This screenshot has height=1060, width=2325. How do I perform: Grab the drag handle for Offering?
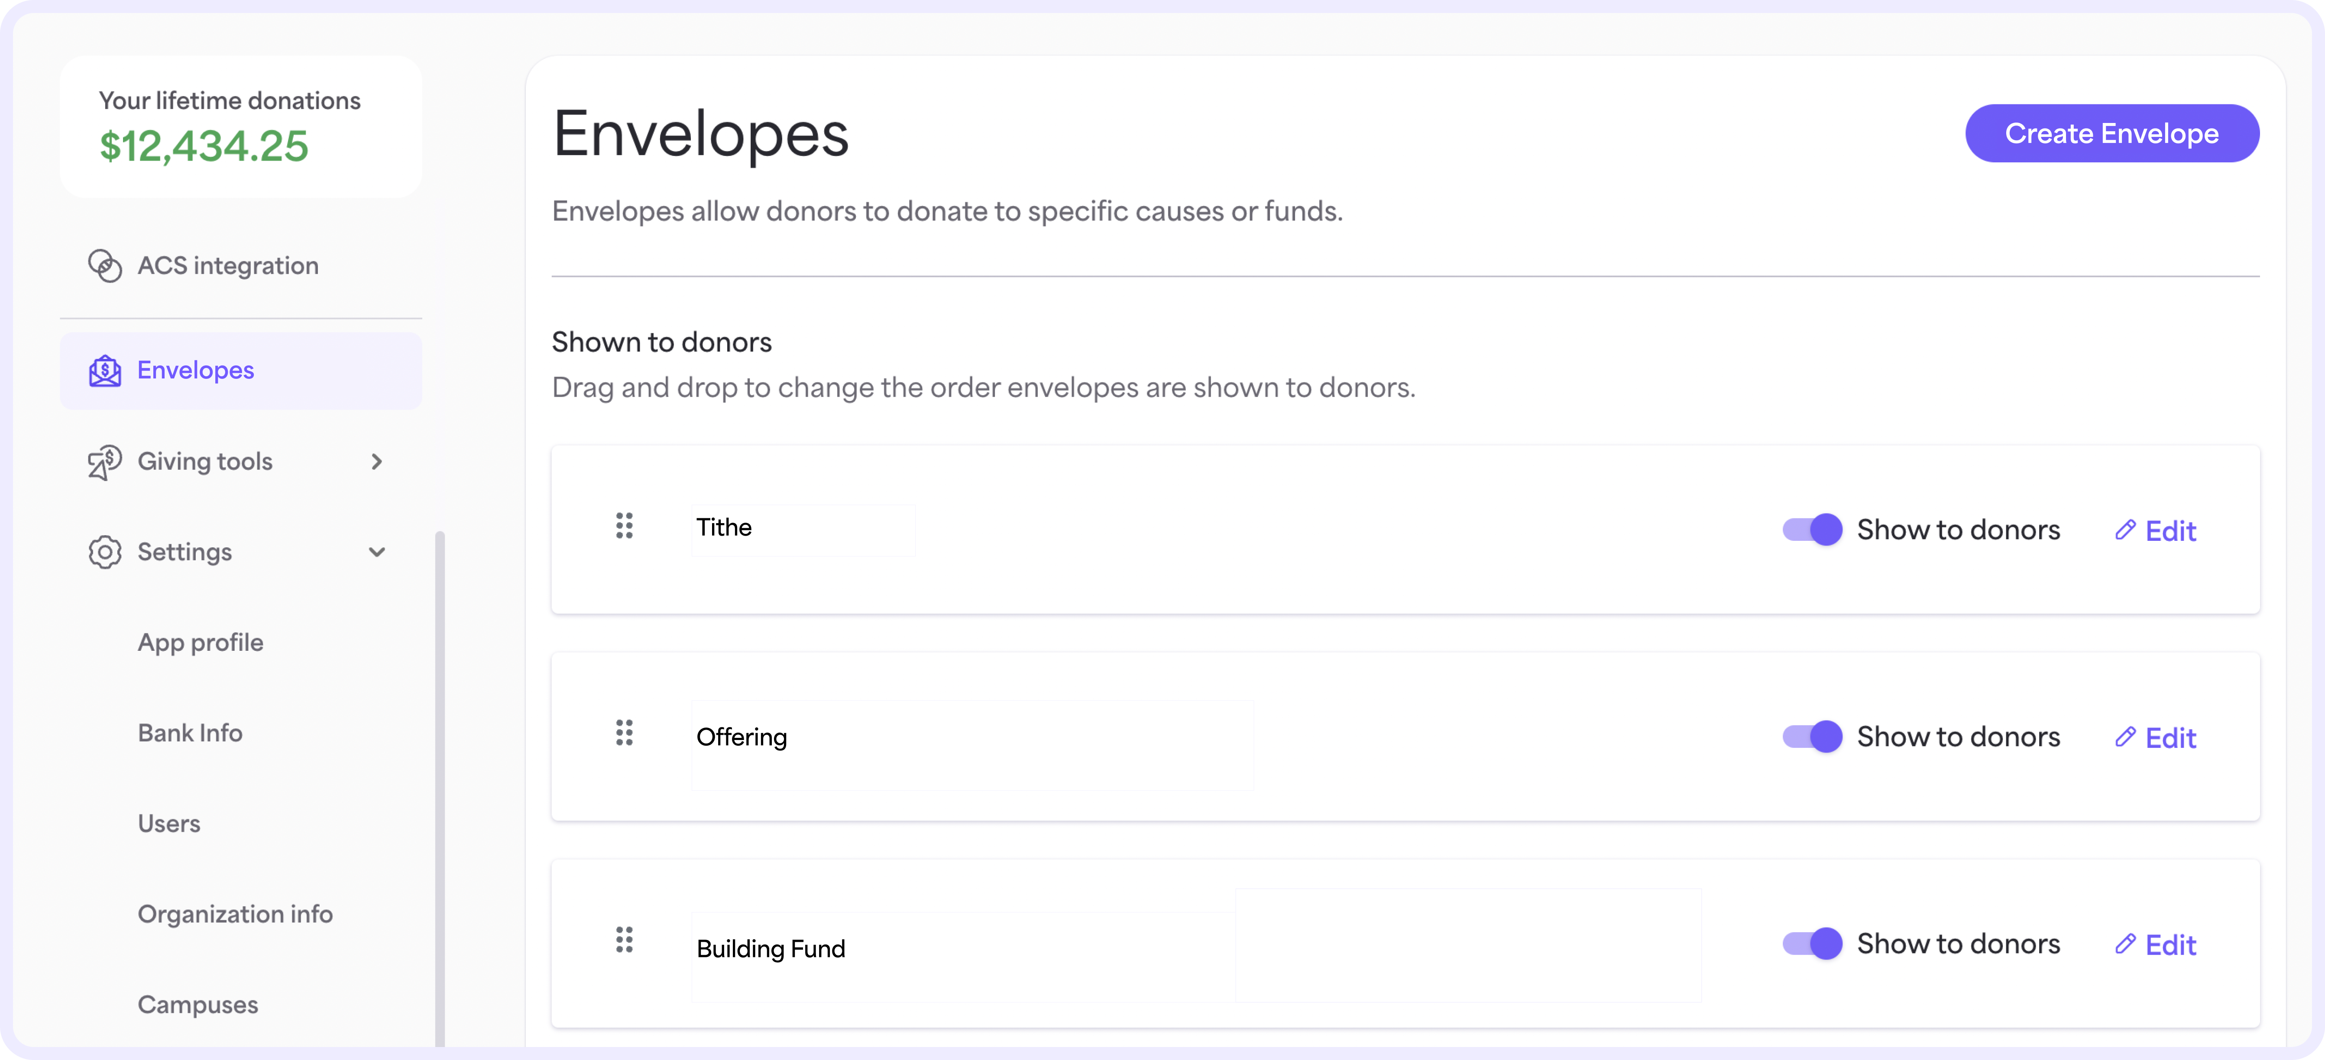(x=624, y=733)
